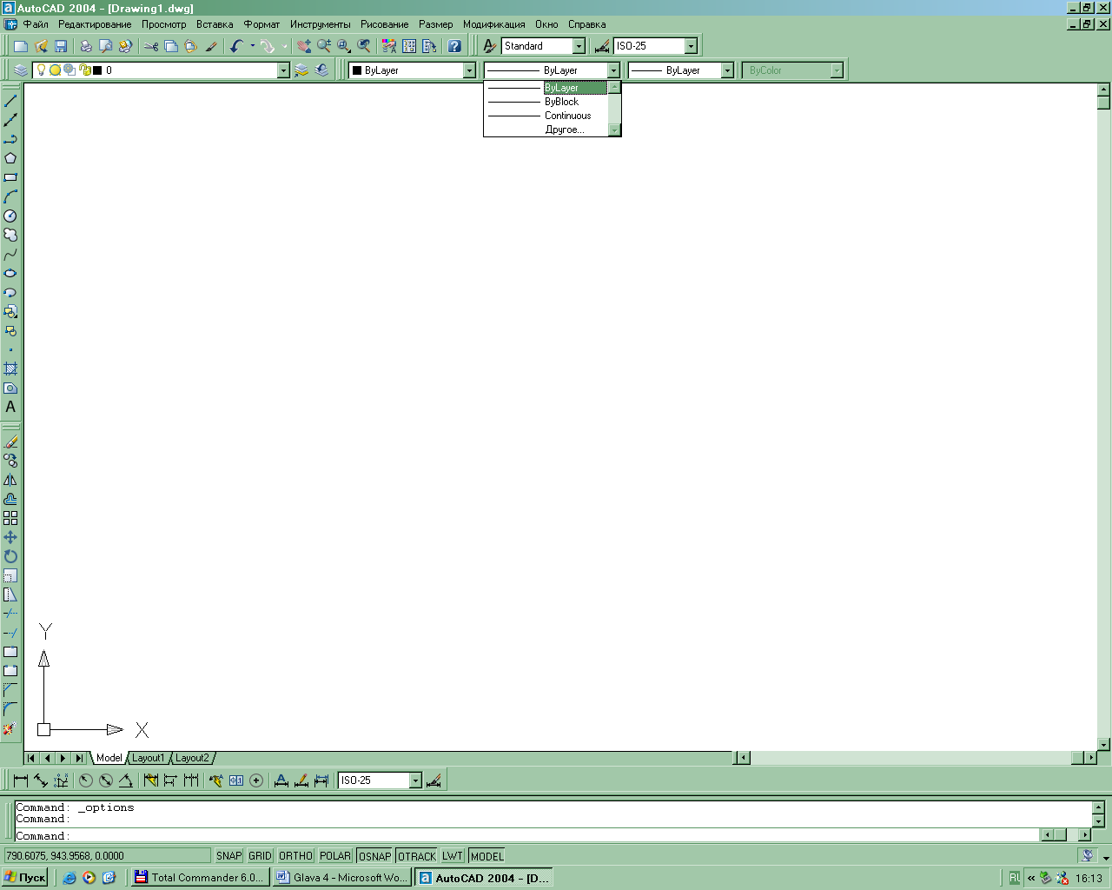Save the drawing with the diskette icon
This screenshot has width=1112, height=890.
tap(61, 46)
